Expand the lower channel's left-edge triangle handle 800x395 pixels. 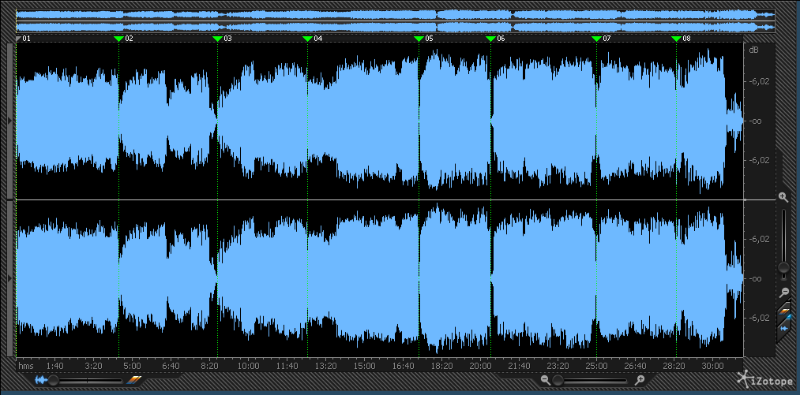[x=9, y=278]
